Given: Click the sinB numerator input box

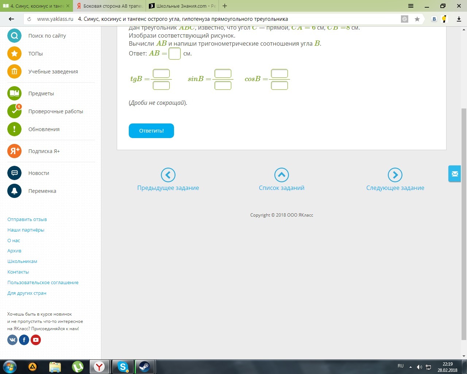Looking at the screenshot, I should pyautogui.click(x=223, y=73).
